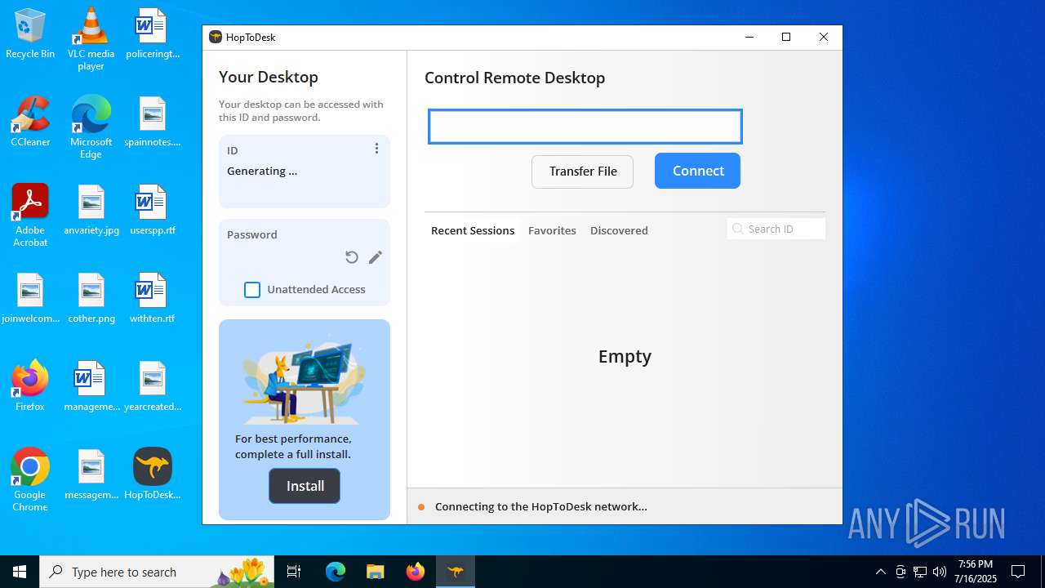1045x588 pixels.
Task: Click the 'Generating ...' ID text
Action: (262, 171)
